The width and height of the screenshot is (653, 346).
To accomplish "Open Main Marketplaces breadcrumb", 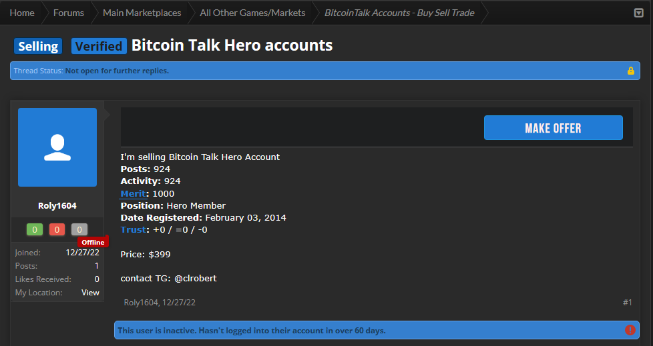I will (142, 13).
